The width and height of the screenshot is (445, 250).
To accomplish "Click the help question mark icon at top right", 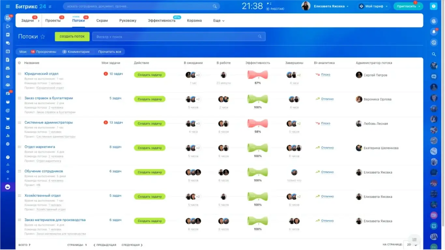I will pos(433,6).
